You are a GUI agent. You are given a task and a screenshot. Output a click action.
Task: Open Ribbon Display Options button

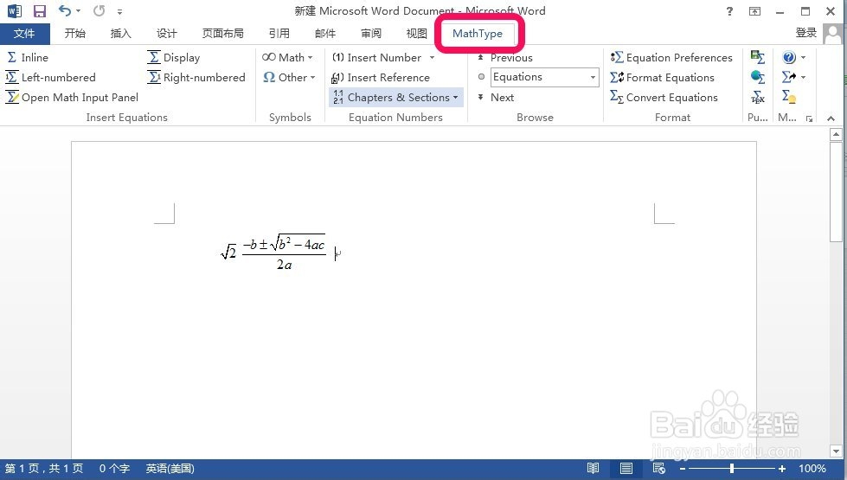(754, 10)
